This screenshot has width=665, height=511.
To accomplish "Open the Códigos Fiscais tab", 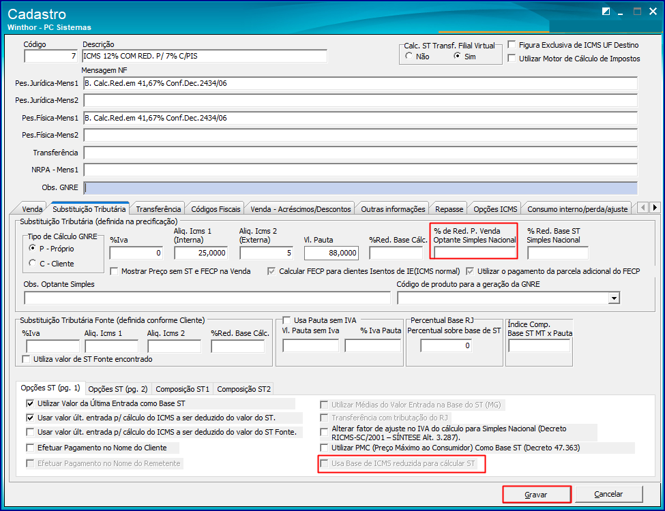I will point(216,209).
